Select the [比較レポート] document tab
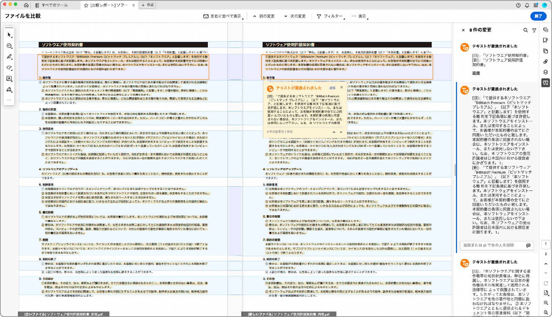This screenshot has width=552, height=317. (109, 5)
